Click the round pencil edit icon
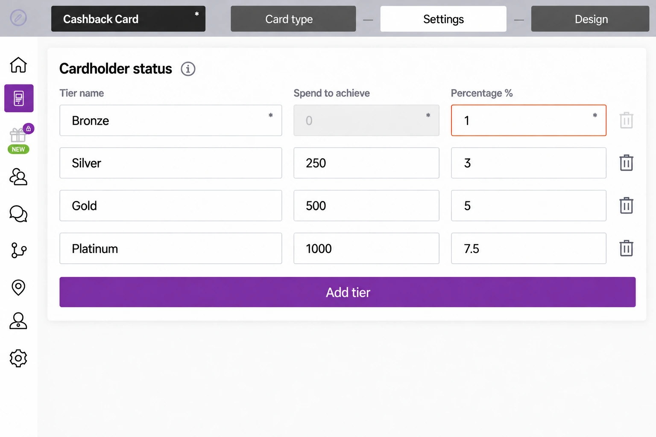The width and height of the screenshot is (656, 437). point(18,18)
